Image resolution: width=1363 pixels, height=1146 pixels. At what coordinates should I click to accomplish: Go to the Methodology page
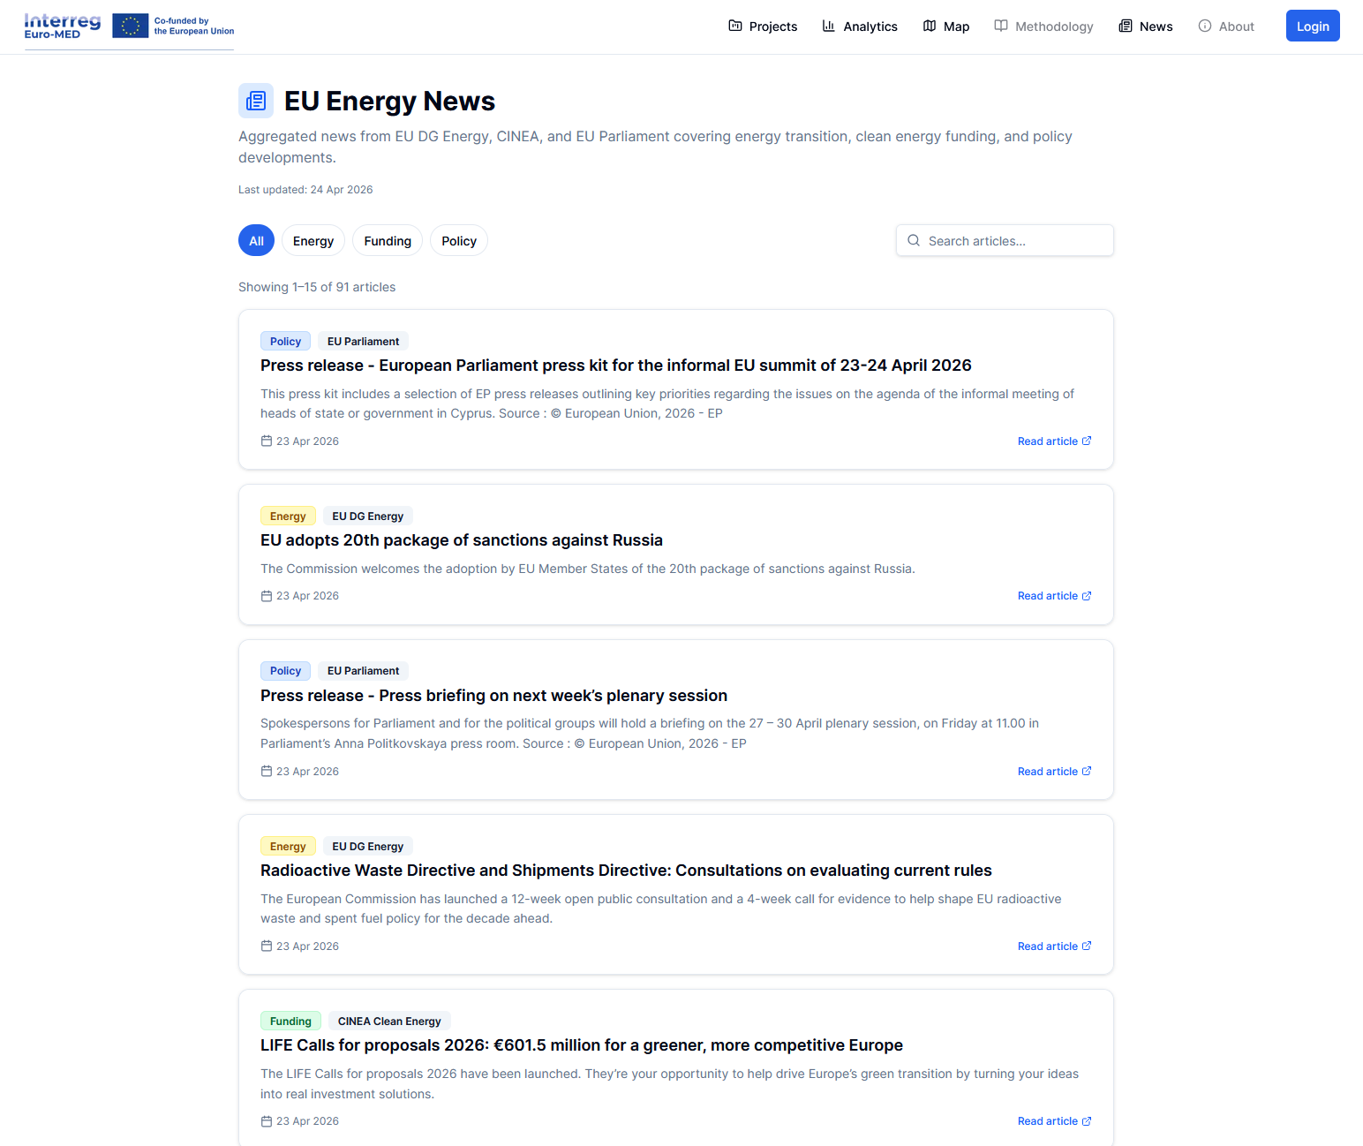click(x=1053, y=26)
